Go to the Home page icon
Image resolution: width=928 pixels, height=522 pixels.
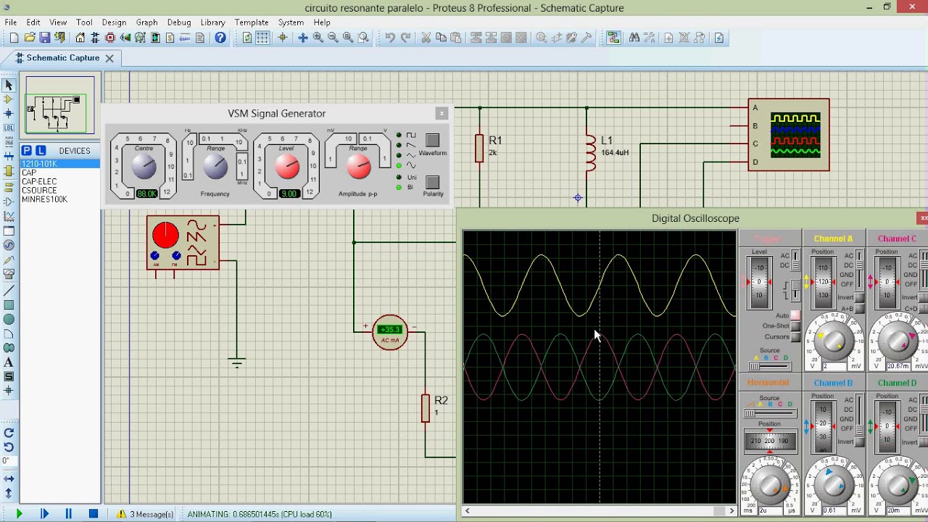(x=80, y=38)
